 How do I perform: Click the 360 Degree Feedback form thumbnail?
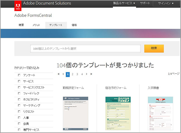(76, 114)
